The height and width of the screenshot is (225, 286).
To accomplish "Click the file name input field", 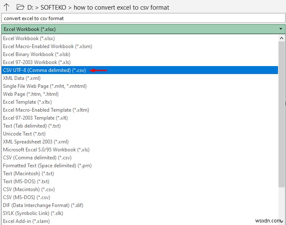I will point(143,18).
